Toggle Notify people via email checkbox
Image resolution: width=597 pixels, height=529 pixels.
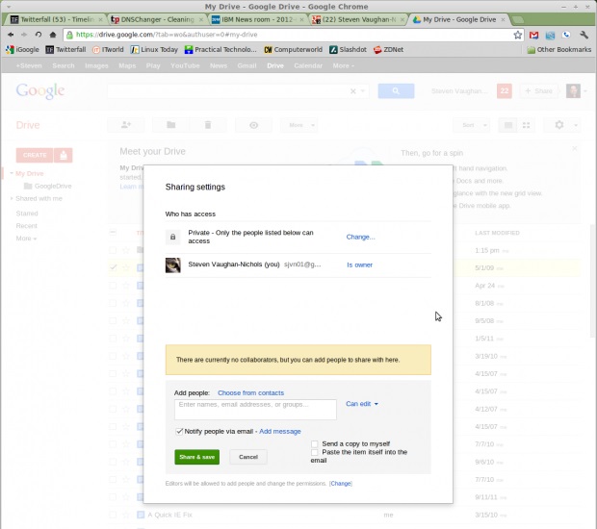click(179, 431)
